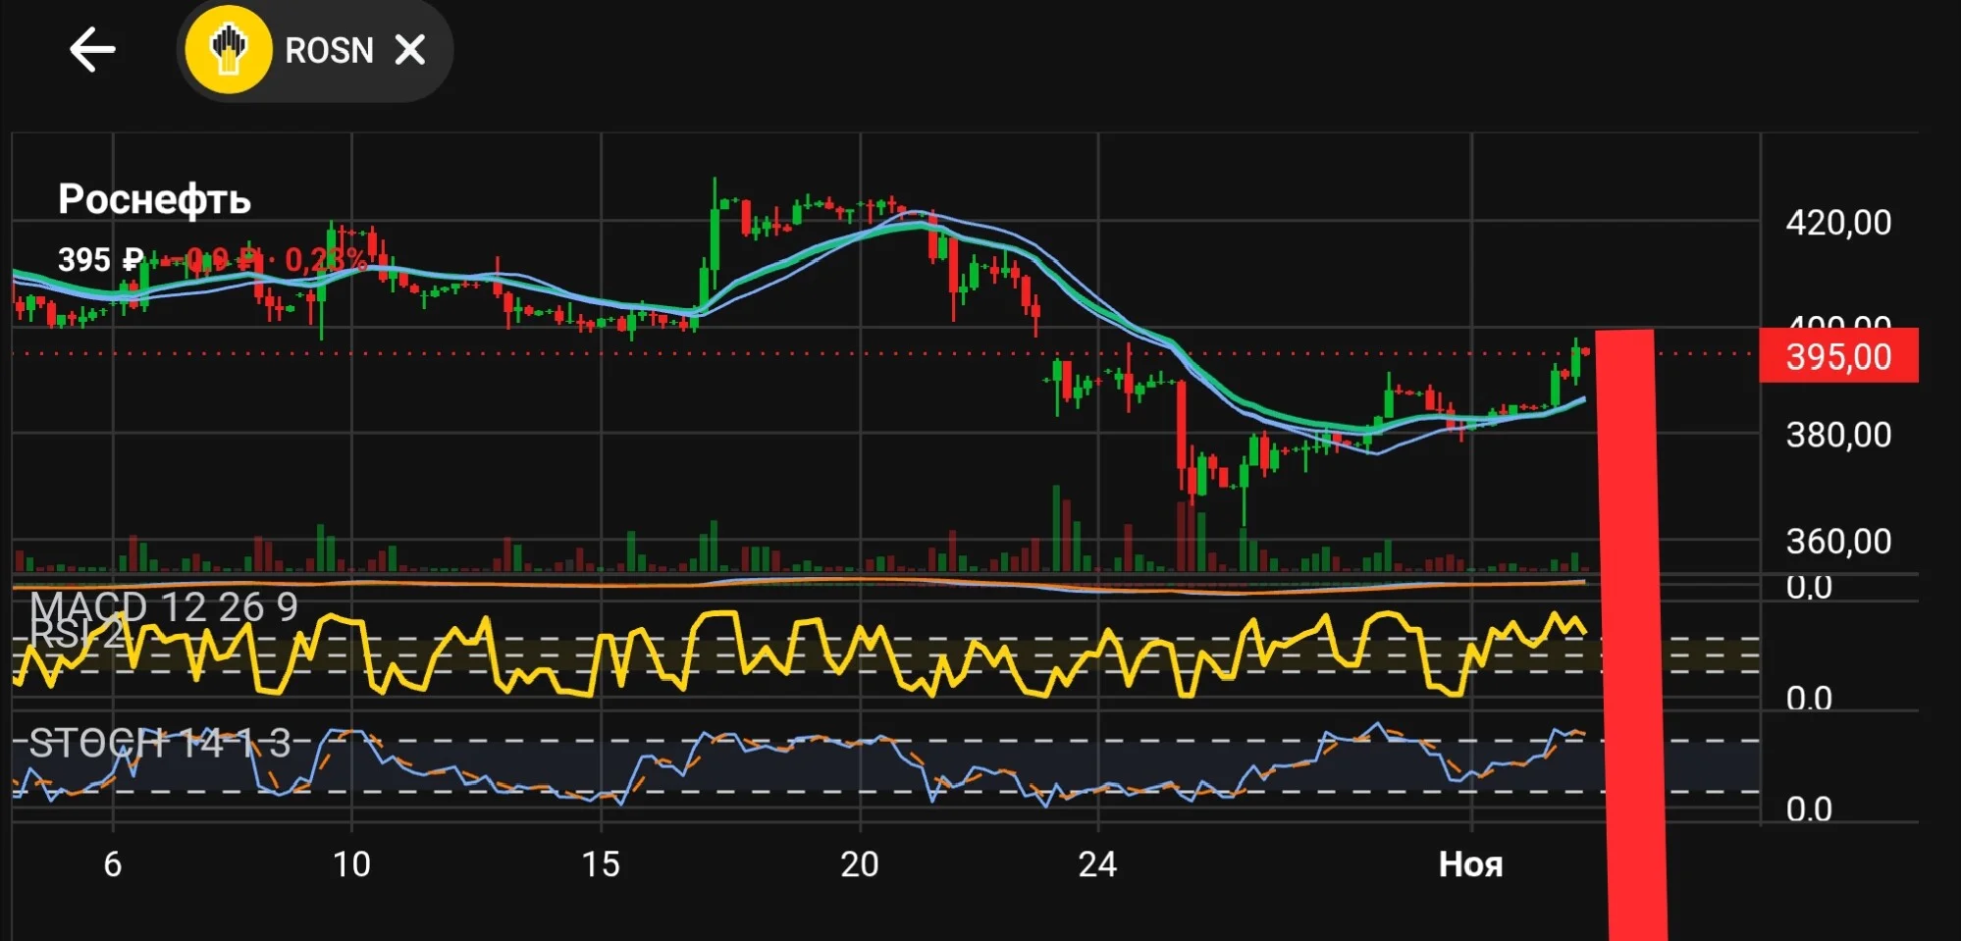Viewport: 1961px width, 941px height.
Task: Select the ROSN ticker label
Action: [x=329, y=50]
